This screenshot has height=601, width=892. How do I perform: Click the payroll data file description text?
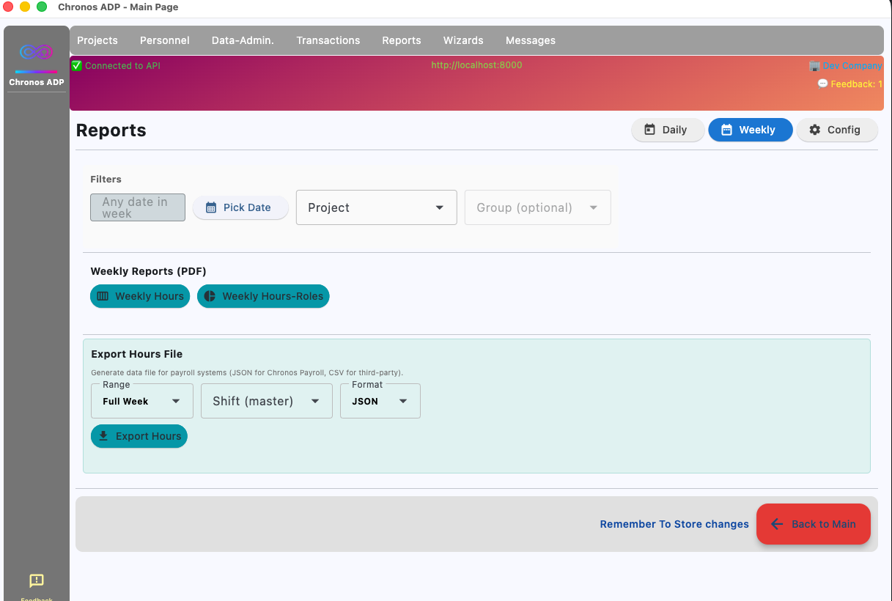[247, 372]
